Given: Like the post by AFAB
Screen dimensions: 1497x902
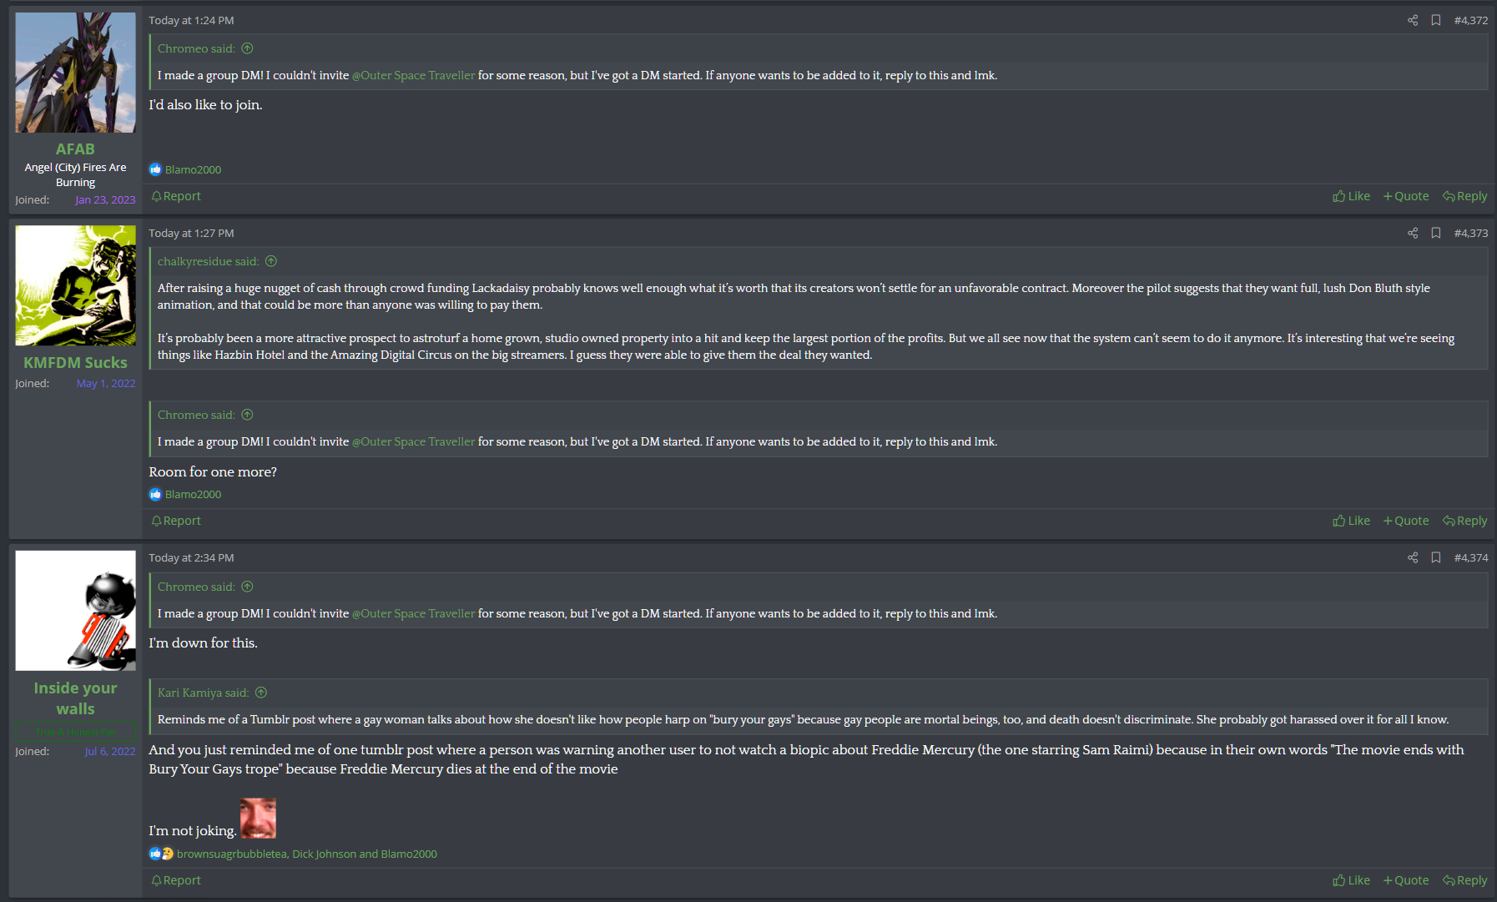Looking at the screenshot, I should (1351, 197).
